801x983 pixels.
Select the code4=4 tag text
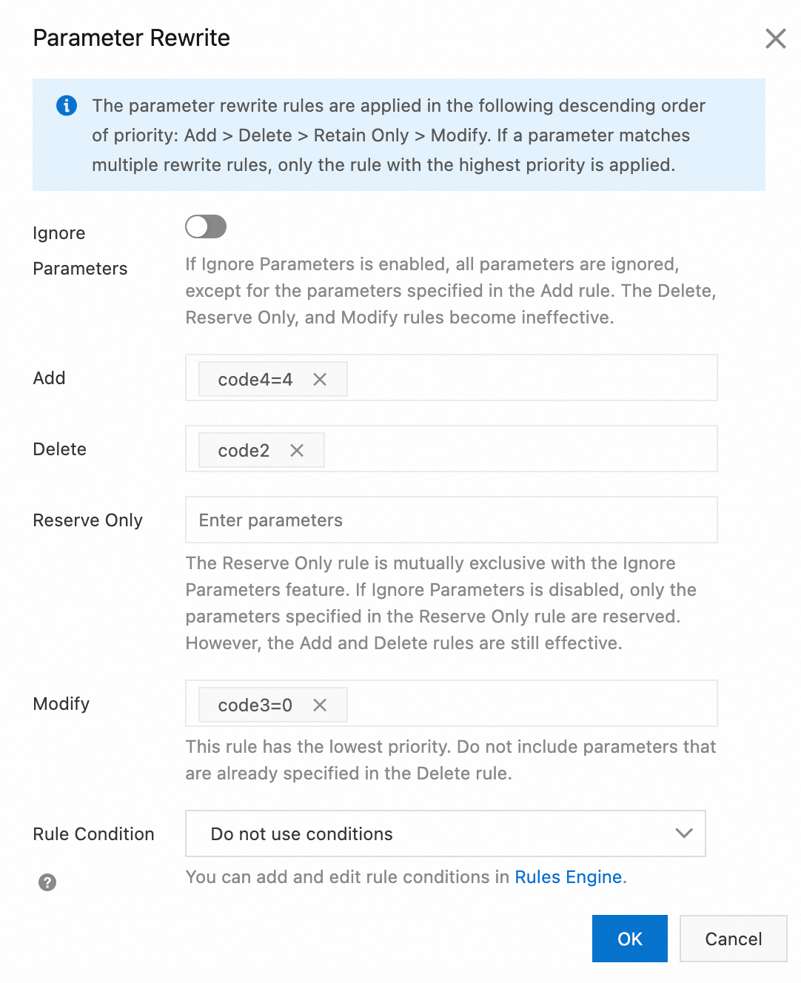tap(255, 380)
